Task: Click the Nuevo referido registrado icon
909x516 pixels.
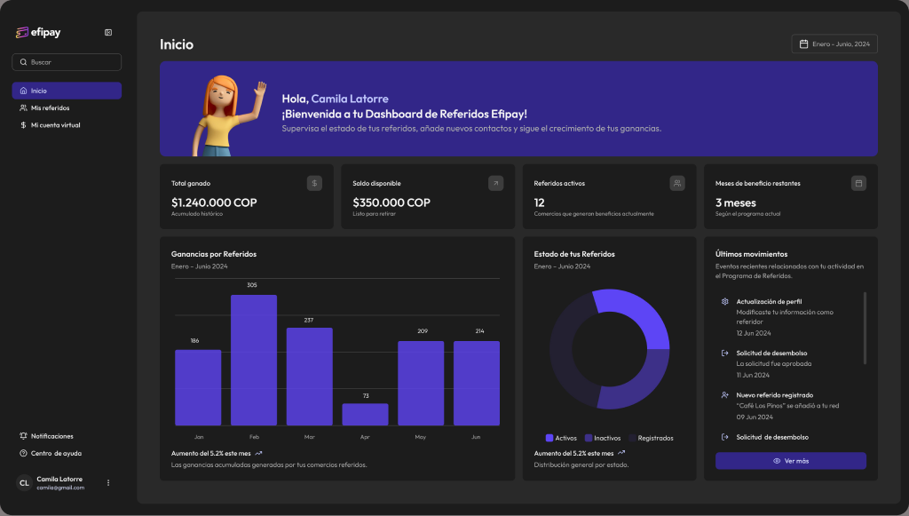Action: [724, 395]
